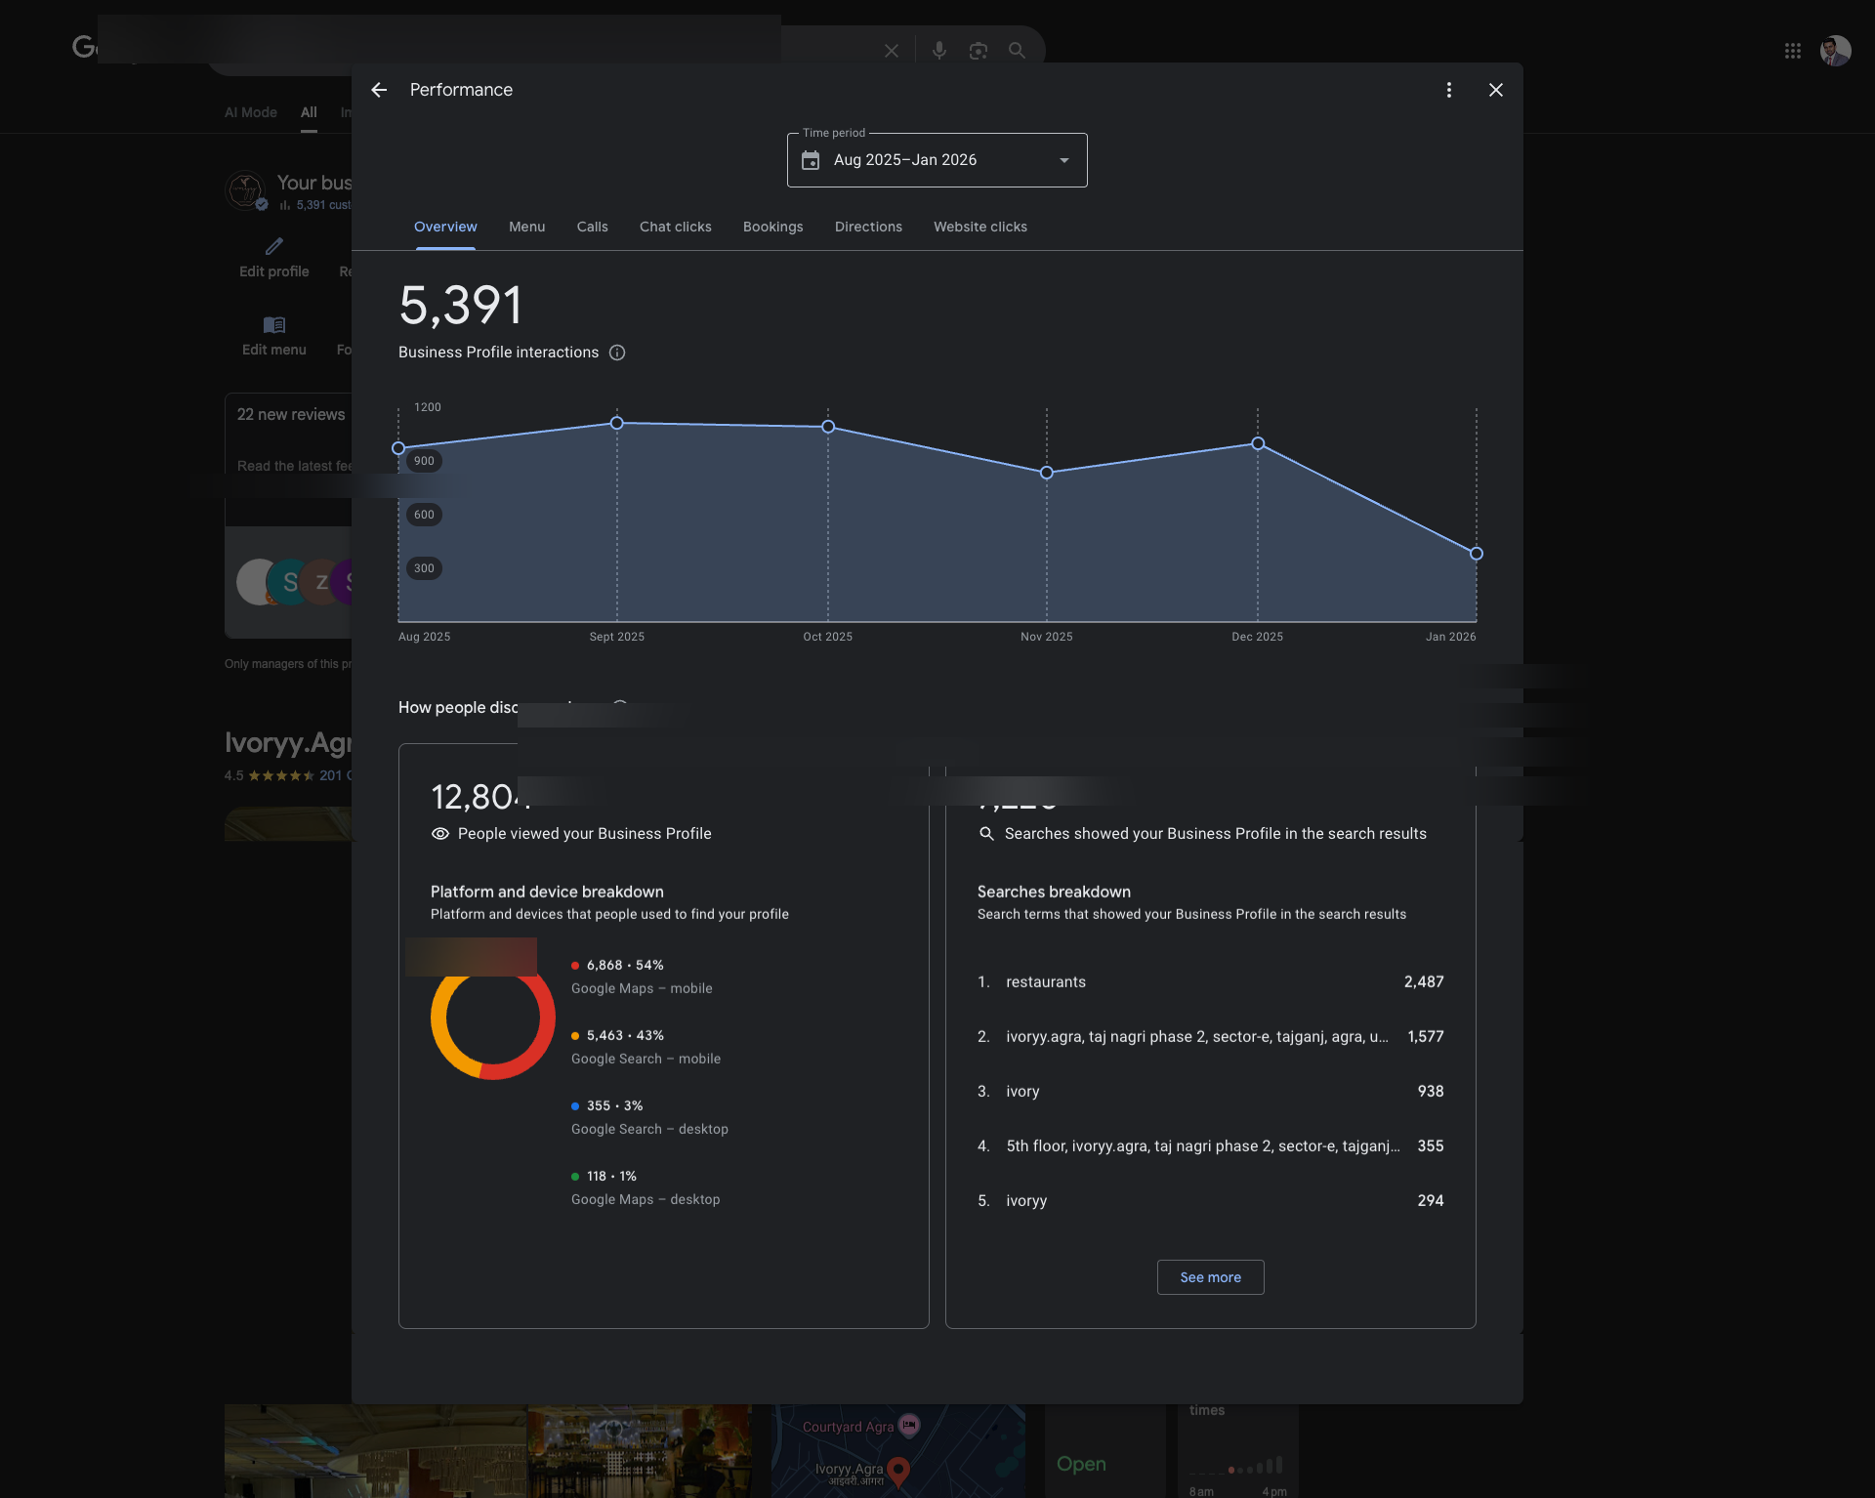Click the blue dot for Google Search desktop
This screenshot has height=1498, width=1875.
575,1106
